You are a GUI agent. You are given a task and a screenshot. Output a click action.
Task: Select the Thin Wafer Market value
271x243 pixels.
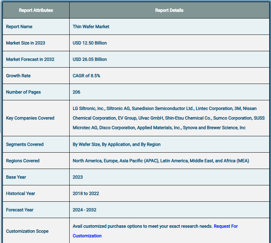pos(91,27)
